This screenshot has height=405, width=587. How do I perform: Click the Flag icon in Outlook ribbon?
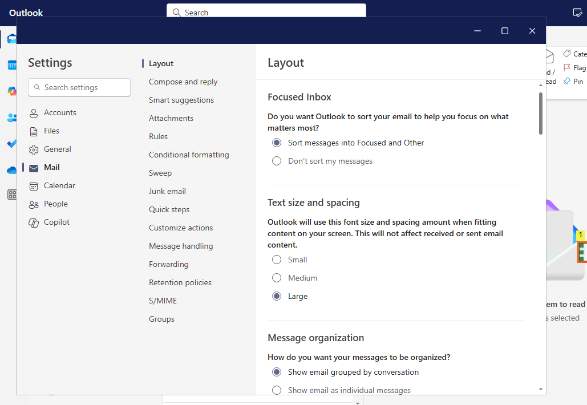[x=567, y=67]
